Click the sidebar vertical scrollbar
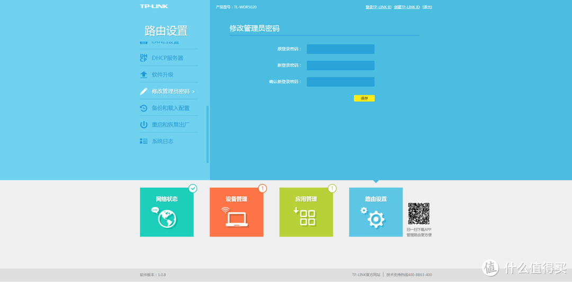The image size is (572, 282). click(x=208, y=134)
